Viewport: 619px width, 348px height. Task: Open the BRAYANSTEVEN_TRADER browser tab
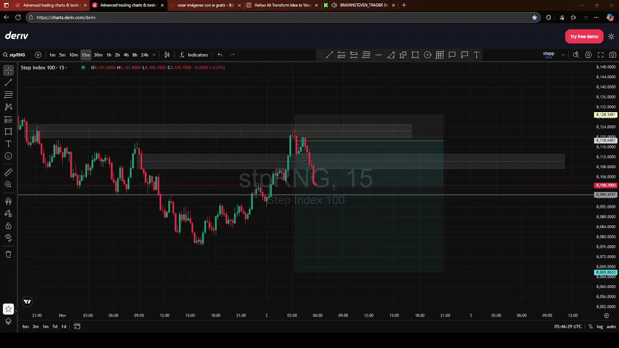360,5
